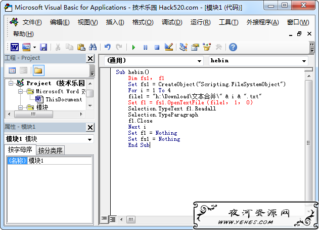The height and width of the screenshot is (230, 319).
Task: Open the Insert UserForm dropdown arrow
Action: point(34,47)
